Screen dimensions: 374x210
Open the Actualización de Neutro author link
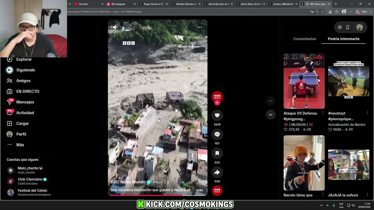[x=347, y=125]
